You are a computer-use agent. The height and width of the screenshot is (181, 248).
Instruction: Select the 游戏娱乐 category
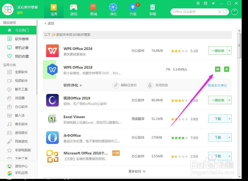tap(18, 133)
